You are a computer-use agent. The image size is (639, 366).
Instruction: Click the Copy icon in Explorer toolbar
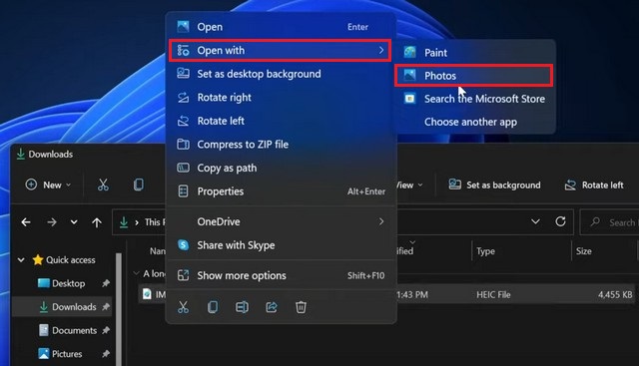pyautogui.click(x=139, y=184)
